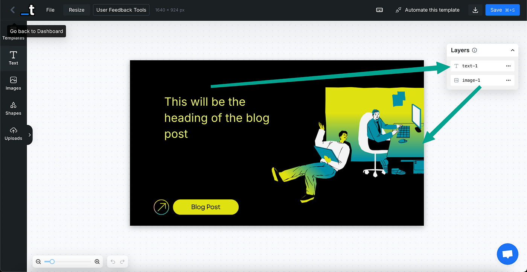Open the Text tool in sidebar
This screenshot has height=272, width=527.
(13, 58)
